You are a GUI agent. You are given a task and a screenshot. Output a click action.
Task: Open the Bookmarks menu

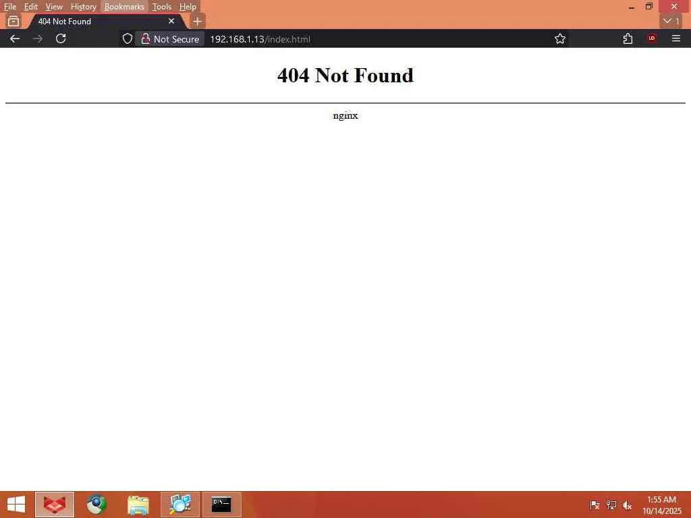[124, 7]
